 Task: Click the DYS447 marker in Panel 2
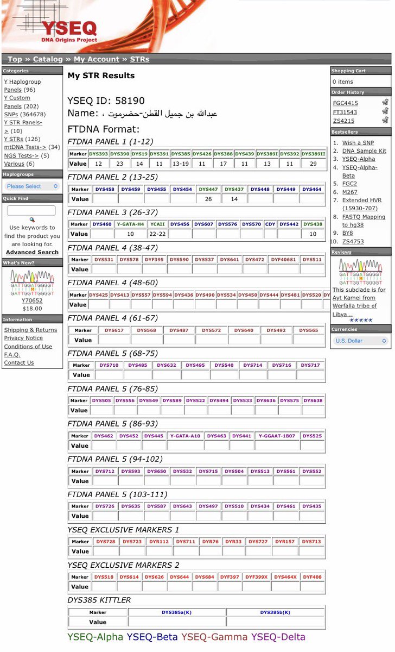(208, 189)
